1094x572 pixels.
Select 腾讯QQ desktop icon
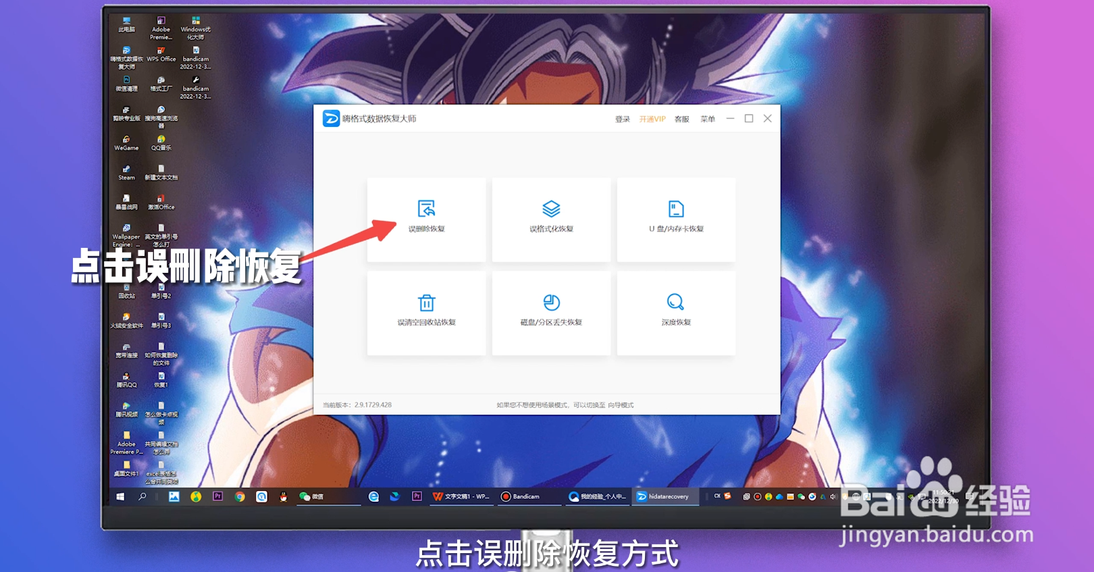[x=126, y=380]
